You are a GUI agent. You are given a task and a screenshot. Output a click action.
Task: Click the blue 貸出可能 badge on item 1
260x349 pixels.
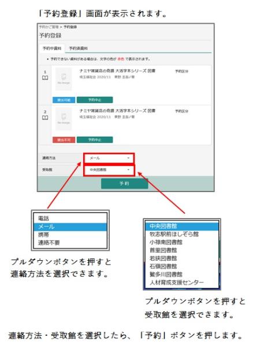[64, 100]
